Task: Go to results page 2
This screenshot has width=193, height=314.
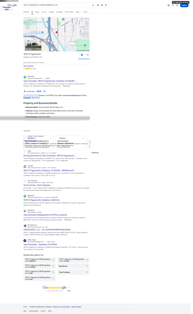Action: click(x=49, y=291)
